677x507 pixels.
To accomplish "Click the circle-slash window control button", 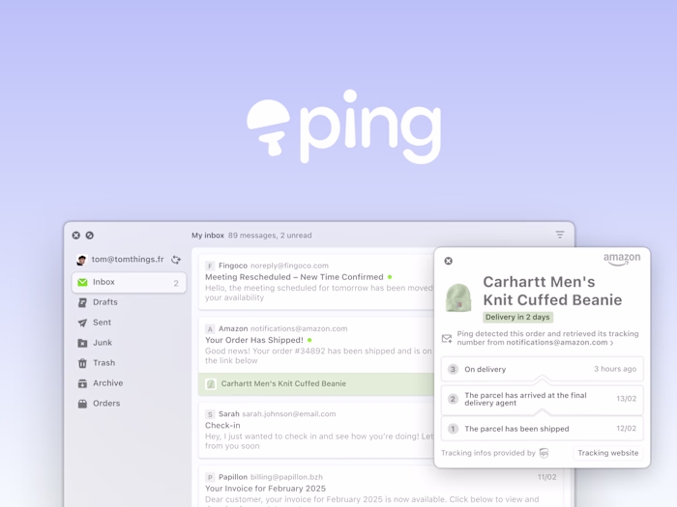I will pyautogui.click(x=90, y=236).
